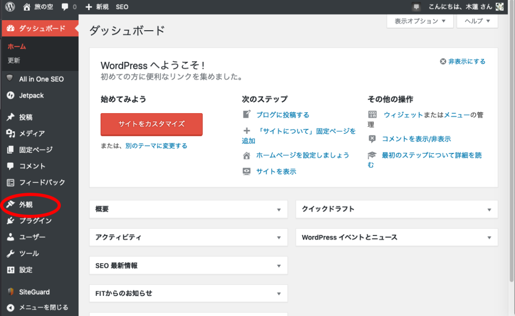Select 外観 (Appearance) in sidebar
The width and height of the screenshot is (515, 316).
click(26, 205)
